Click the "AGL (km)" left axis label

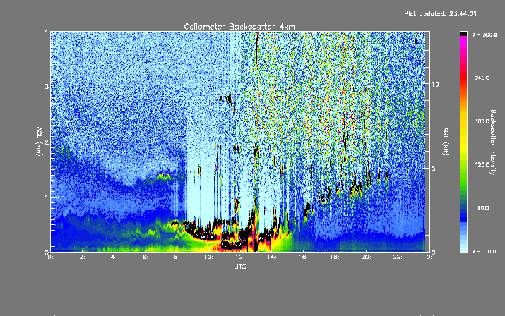click(39, 142)
